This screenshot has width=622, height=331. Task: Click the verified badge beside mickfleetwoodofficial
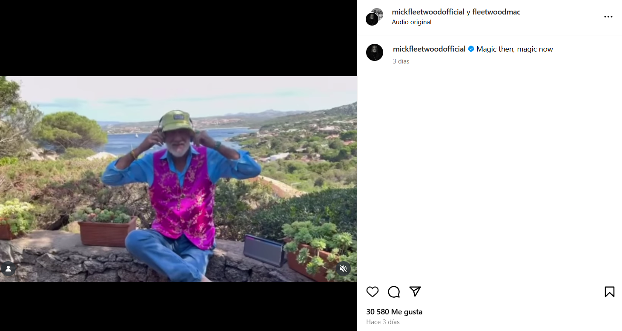471,49
